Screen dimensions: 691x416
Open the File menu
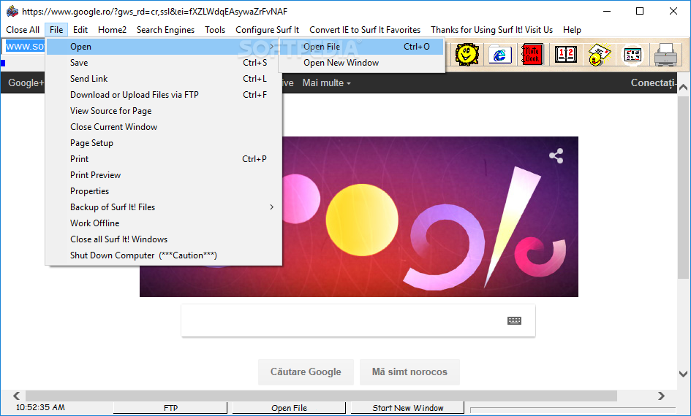(56, 30)
